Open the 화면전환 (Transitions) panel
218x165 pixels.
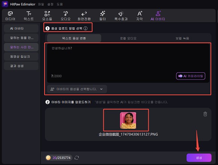coord(84,16)
